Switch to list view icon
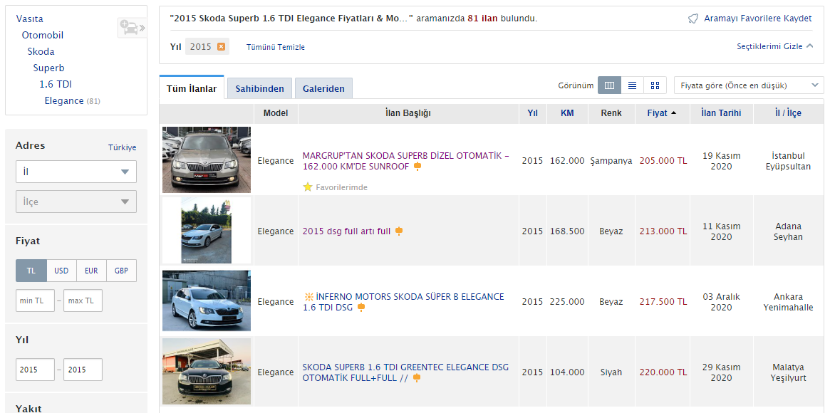Image resolution: width=830 pixels, height=413 pixels. 632,85
